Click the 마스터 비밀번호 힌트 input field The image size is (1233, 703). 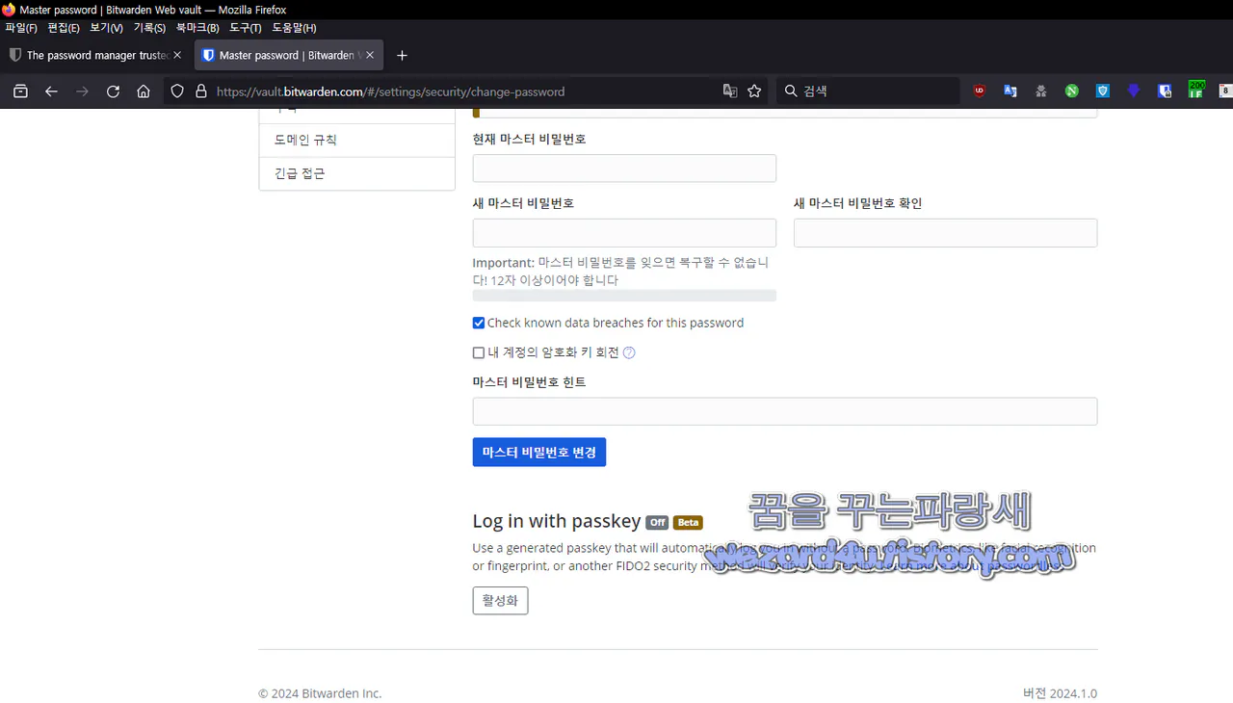[784, 411]
